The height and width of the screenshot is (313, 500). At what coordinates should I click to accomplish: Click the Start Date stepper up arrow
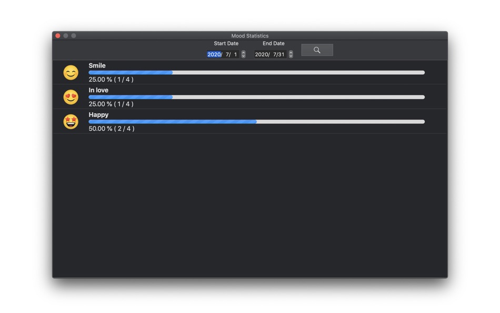coord(244,52)
